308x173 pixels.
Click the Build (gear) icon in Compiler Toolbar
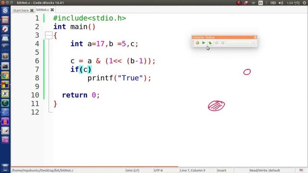[x=197, y=43]
